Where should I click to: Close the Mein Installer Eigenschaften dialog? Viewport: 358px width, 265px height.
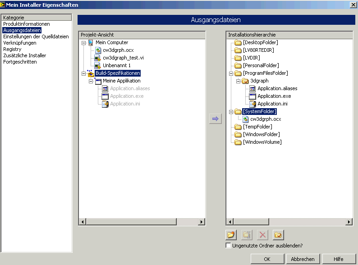[353, 5]
